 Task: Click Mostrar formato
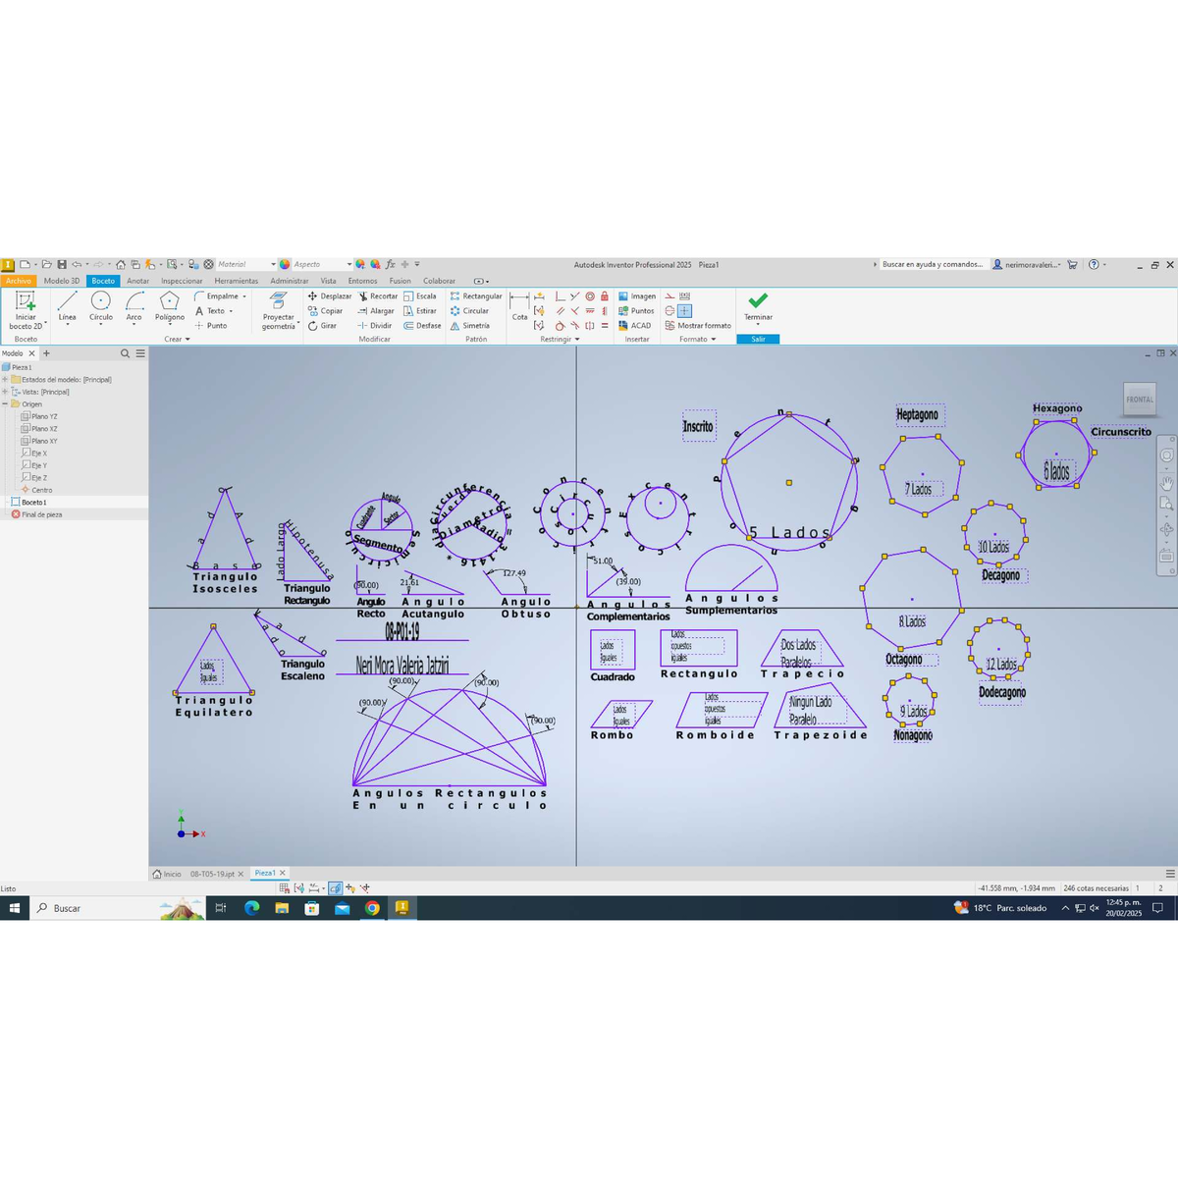coord(698,326)
